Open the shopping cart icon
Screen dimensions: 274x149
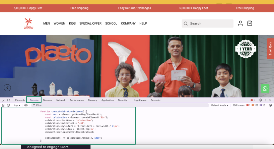pyautogui.click(x=250, y=23)
